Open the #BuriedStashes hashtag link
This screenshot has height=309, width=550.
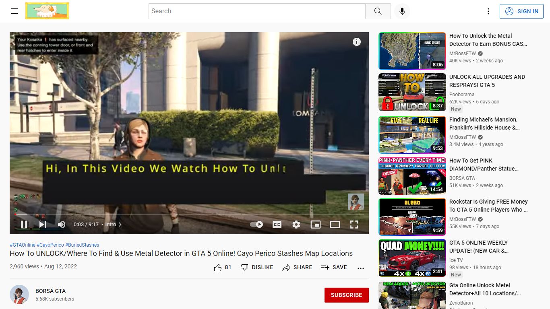point(82,245)
